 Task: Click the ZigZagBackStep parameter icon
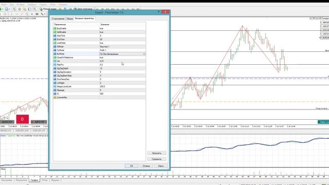point(55,76)
